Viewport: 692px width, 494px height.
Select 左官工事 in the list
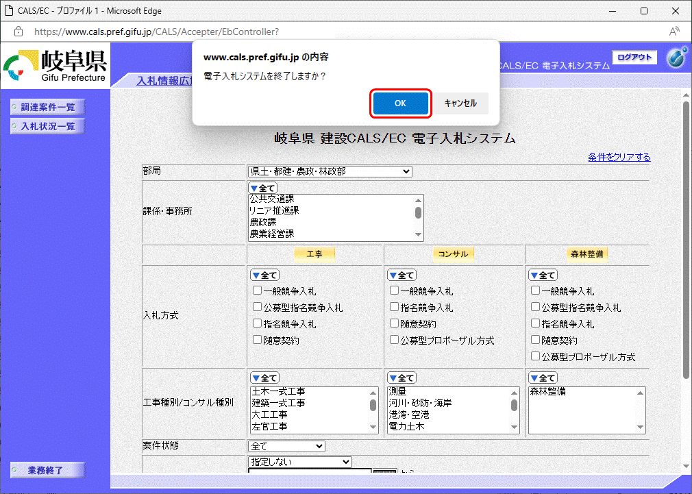click(270, 426)
